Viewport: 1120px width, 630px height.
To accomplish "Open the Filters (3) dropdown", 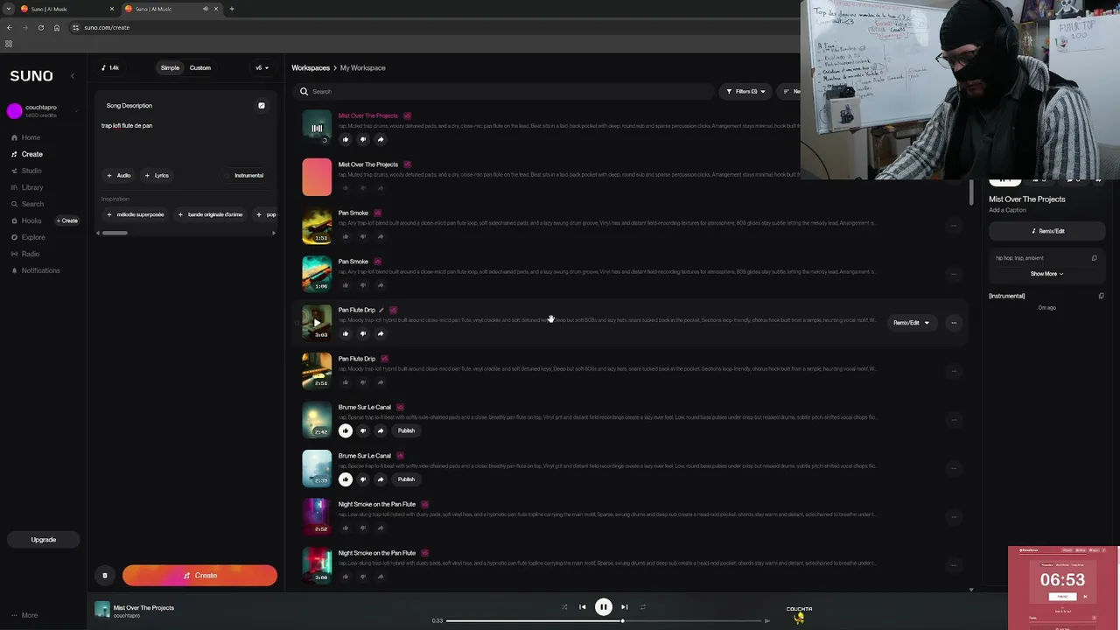I will pos(745,91).
